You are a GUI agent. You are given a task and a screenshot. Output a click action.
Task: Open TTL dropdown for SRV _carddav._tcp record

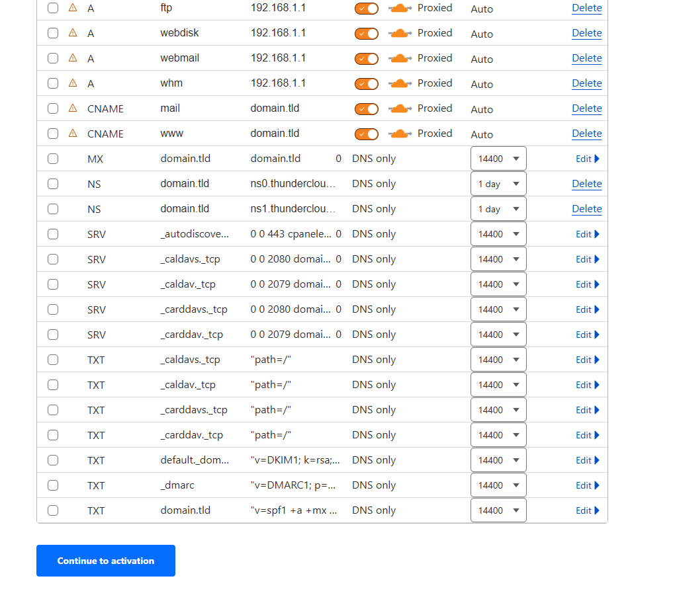[x=498, y=335]
